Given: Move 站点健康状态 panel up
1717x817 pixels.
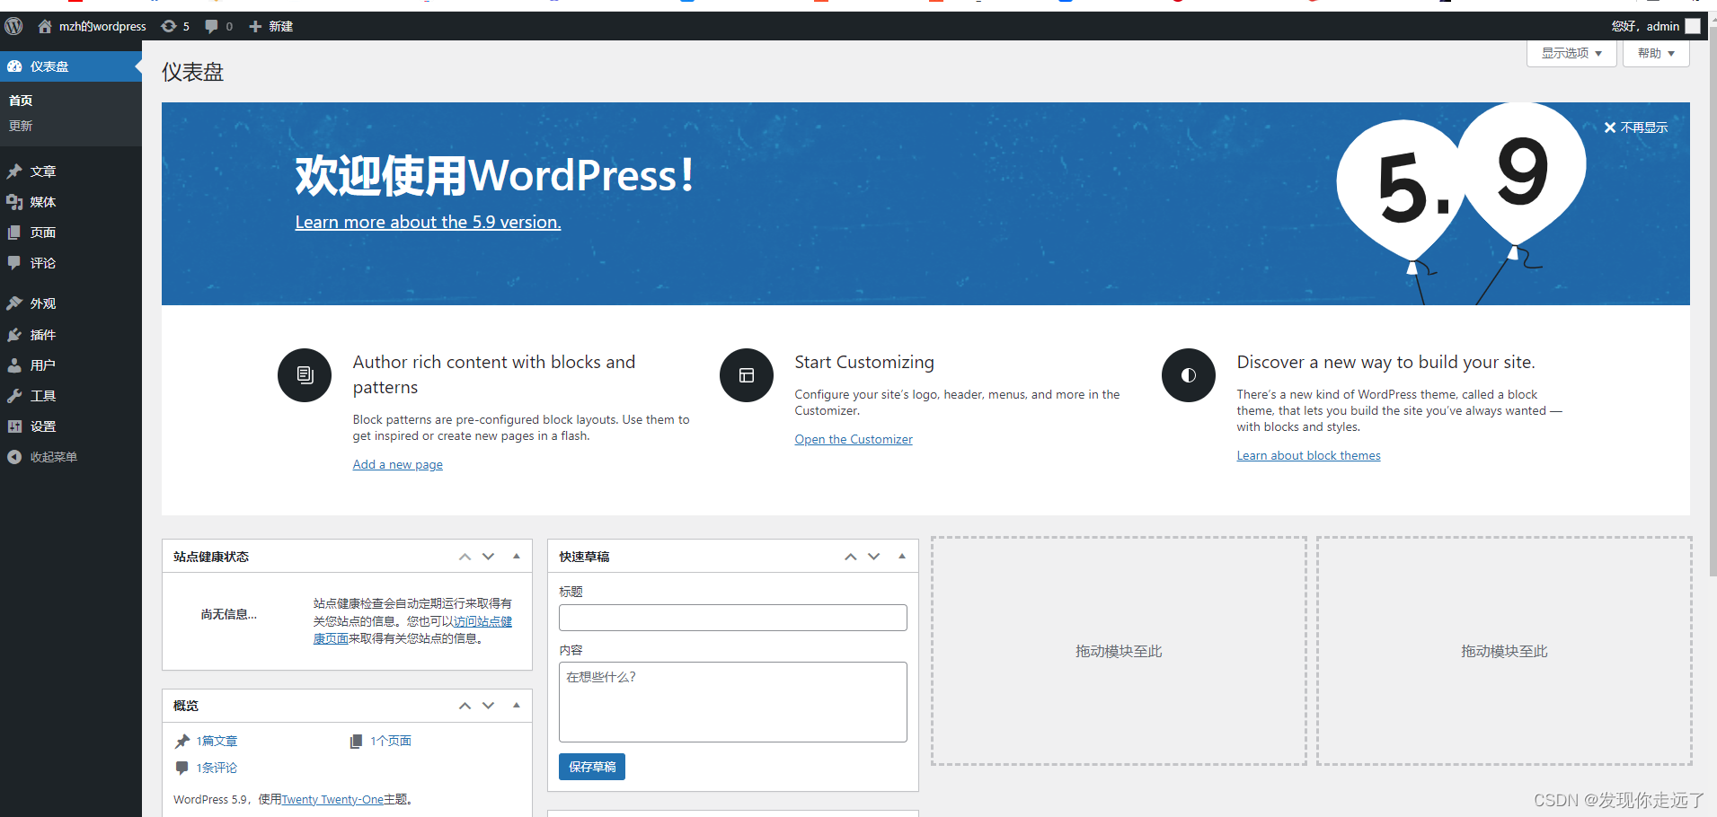Looking at the screenshot, I should pyautogui.click(x=465, y=557).
